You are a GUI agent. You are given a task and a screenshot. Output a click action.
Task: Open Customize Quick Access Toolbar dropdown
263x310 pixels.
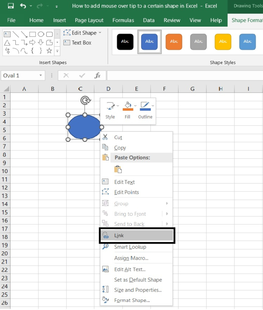coord(57,6)
